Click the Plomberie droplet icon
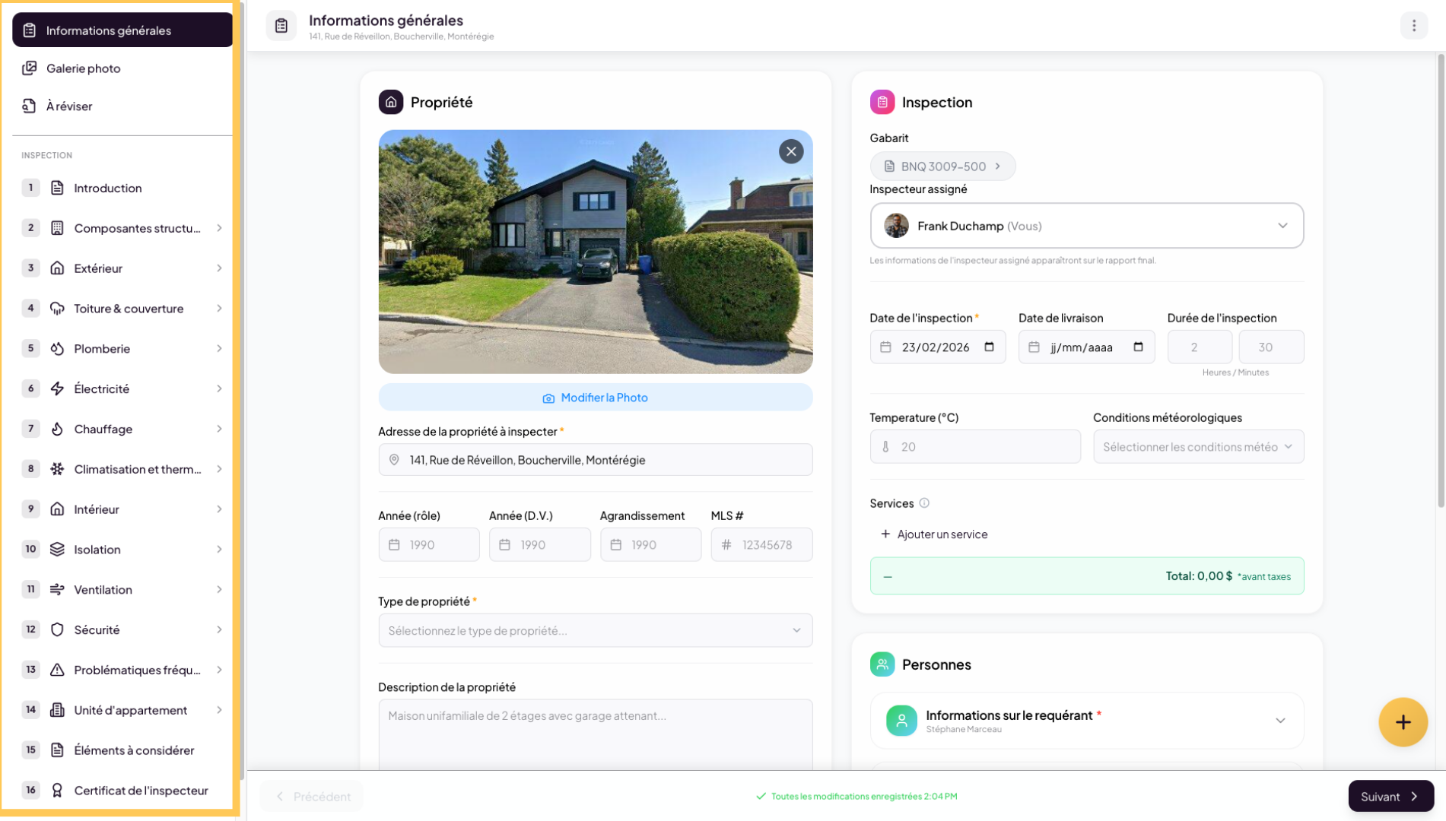This screenshot has height=821, width=1446. [57, 349]
